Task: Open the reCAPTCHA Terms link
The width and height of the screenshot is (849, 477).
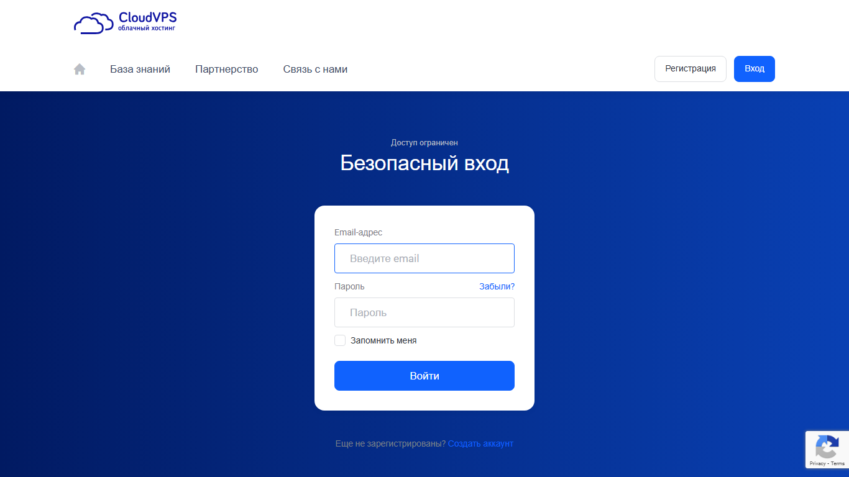Action: pos(838,463)
